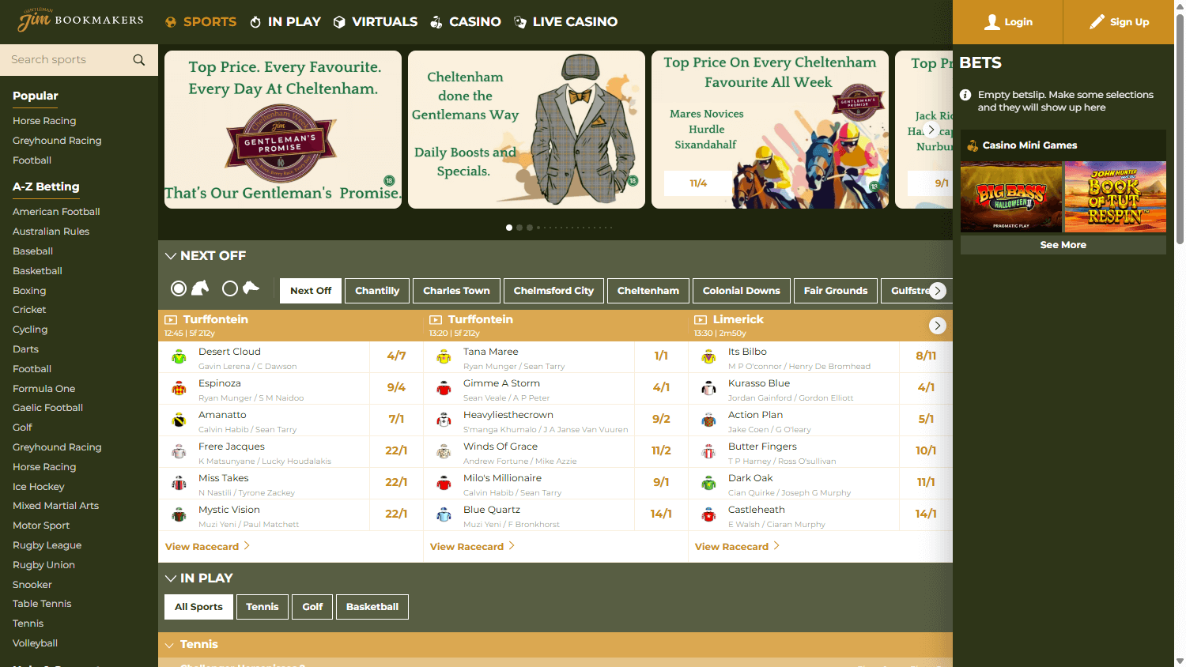The height and width of the screenshot is (667, 1186).
Task: Click Mystic Vision jockey silk icon
Action: point(179,515)
